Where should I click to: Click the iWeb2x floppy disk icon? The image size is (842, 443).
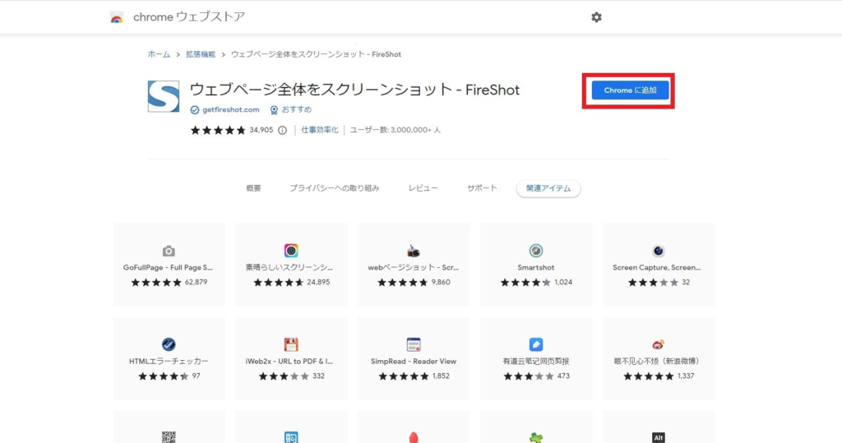tap(291, 344)
